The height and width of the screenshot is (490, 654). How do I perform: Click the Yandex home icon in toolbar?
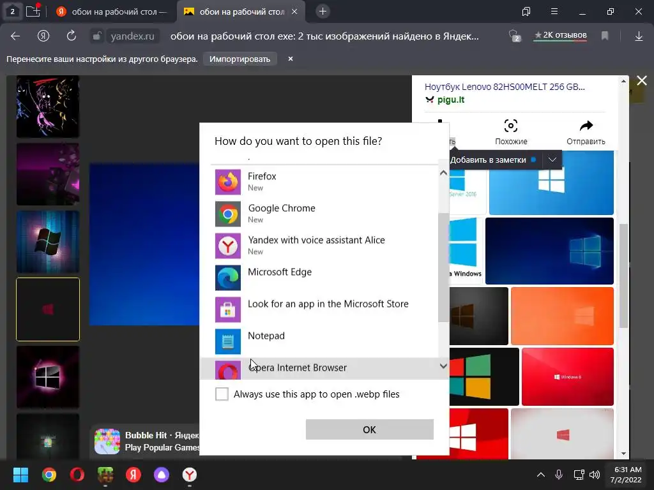coord(43,36)
